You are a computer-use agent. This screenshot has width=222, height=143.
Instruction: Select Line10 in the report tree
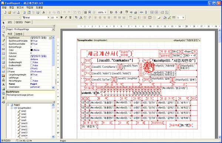(24, 123)
